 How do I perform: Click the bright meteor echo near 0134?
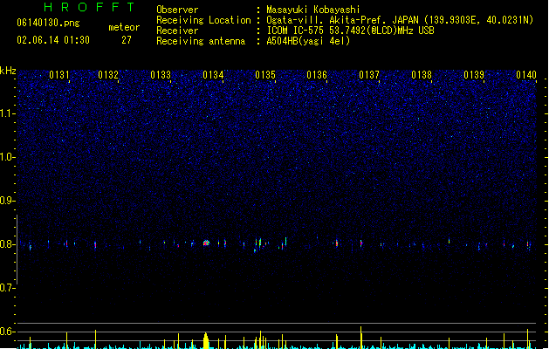tap(206, 243)
